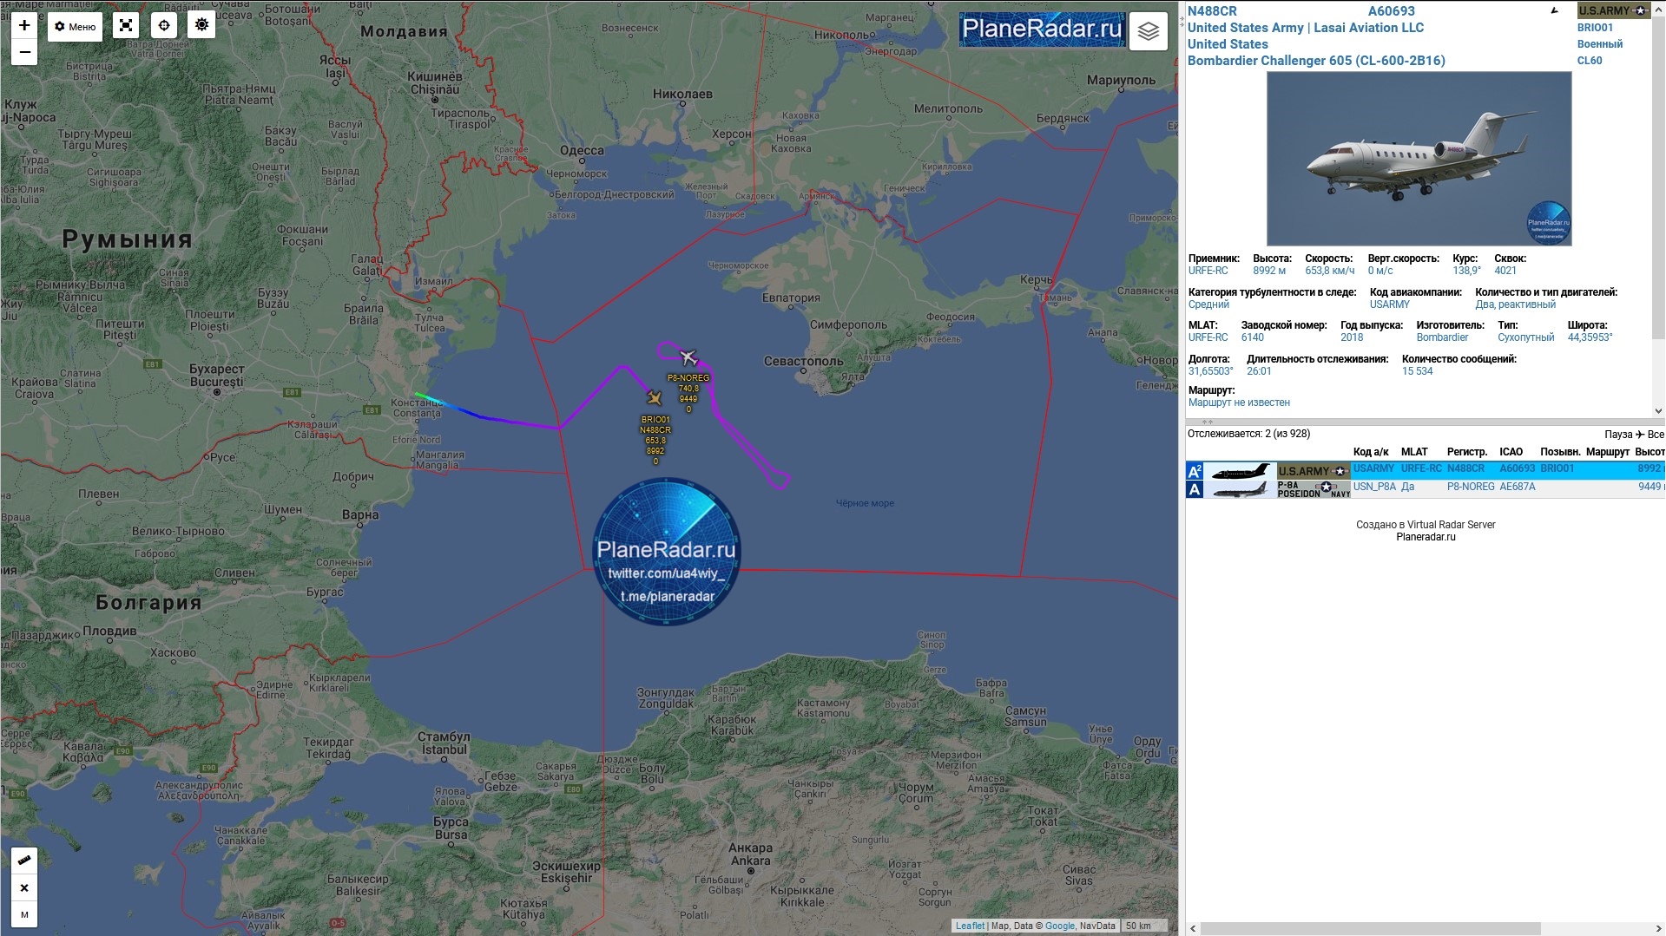Click Маршрут не известен route text
Image resolution: width=1666 pixels, height=936 pixels.
click(1239, 403)
